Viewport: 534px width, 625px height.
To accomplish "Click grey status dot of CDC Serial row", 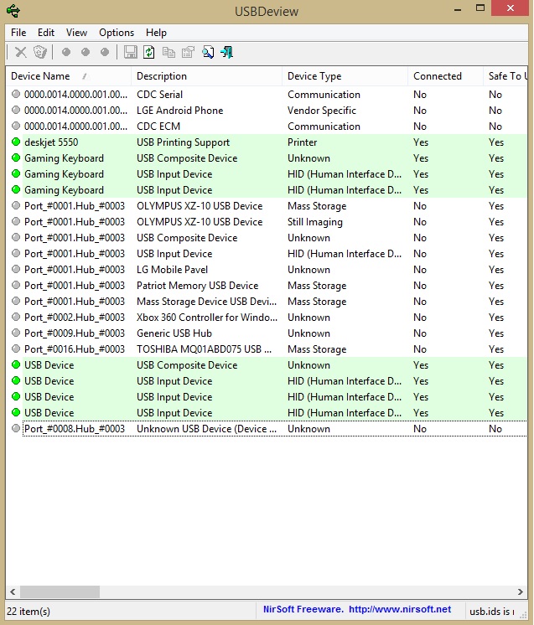I will pyautogui.click(x=16, y=94).
